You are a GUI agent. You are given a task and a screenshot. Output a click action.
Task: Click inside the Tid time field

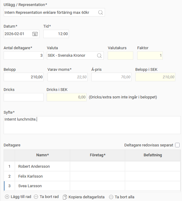point(56,34)
